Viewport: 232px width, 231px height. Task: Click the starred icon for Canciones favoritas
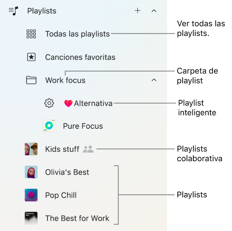[31, 57]
